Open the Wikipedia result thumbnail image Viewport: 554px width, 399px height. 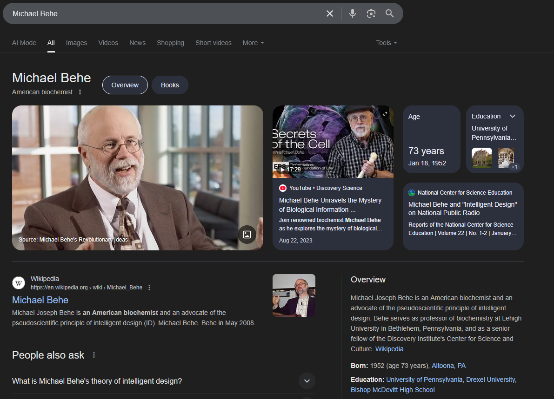point(294,295)
